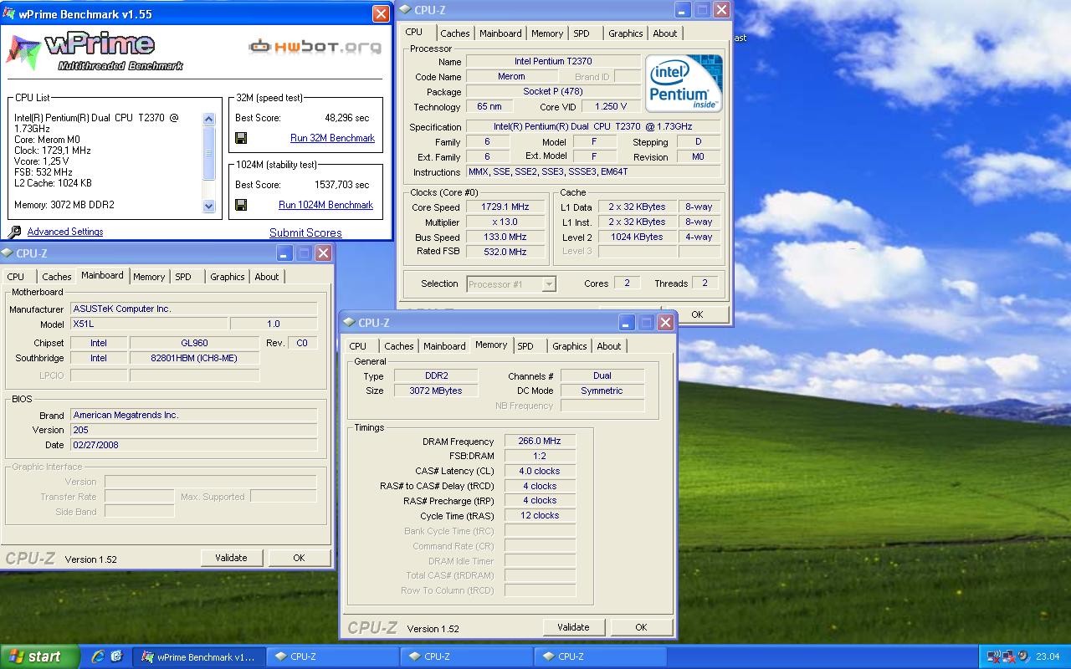
Task: Click the FSB:DRAM ratio 1:2
Action: (540, 457)
